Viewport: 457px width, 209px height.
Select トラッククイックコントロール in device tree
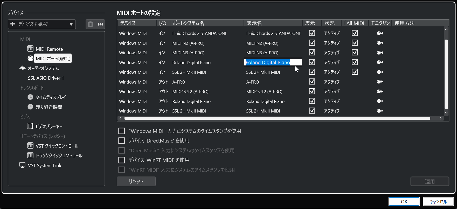point(59,155)
